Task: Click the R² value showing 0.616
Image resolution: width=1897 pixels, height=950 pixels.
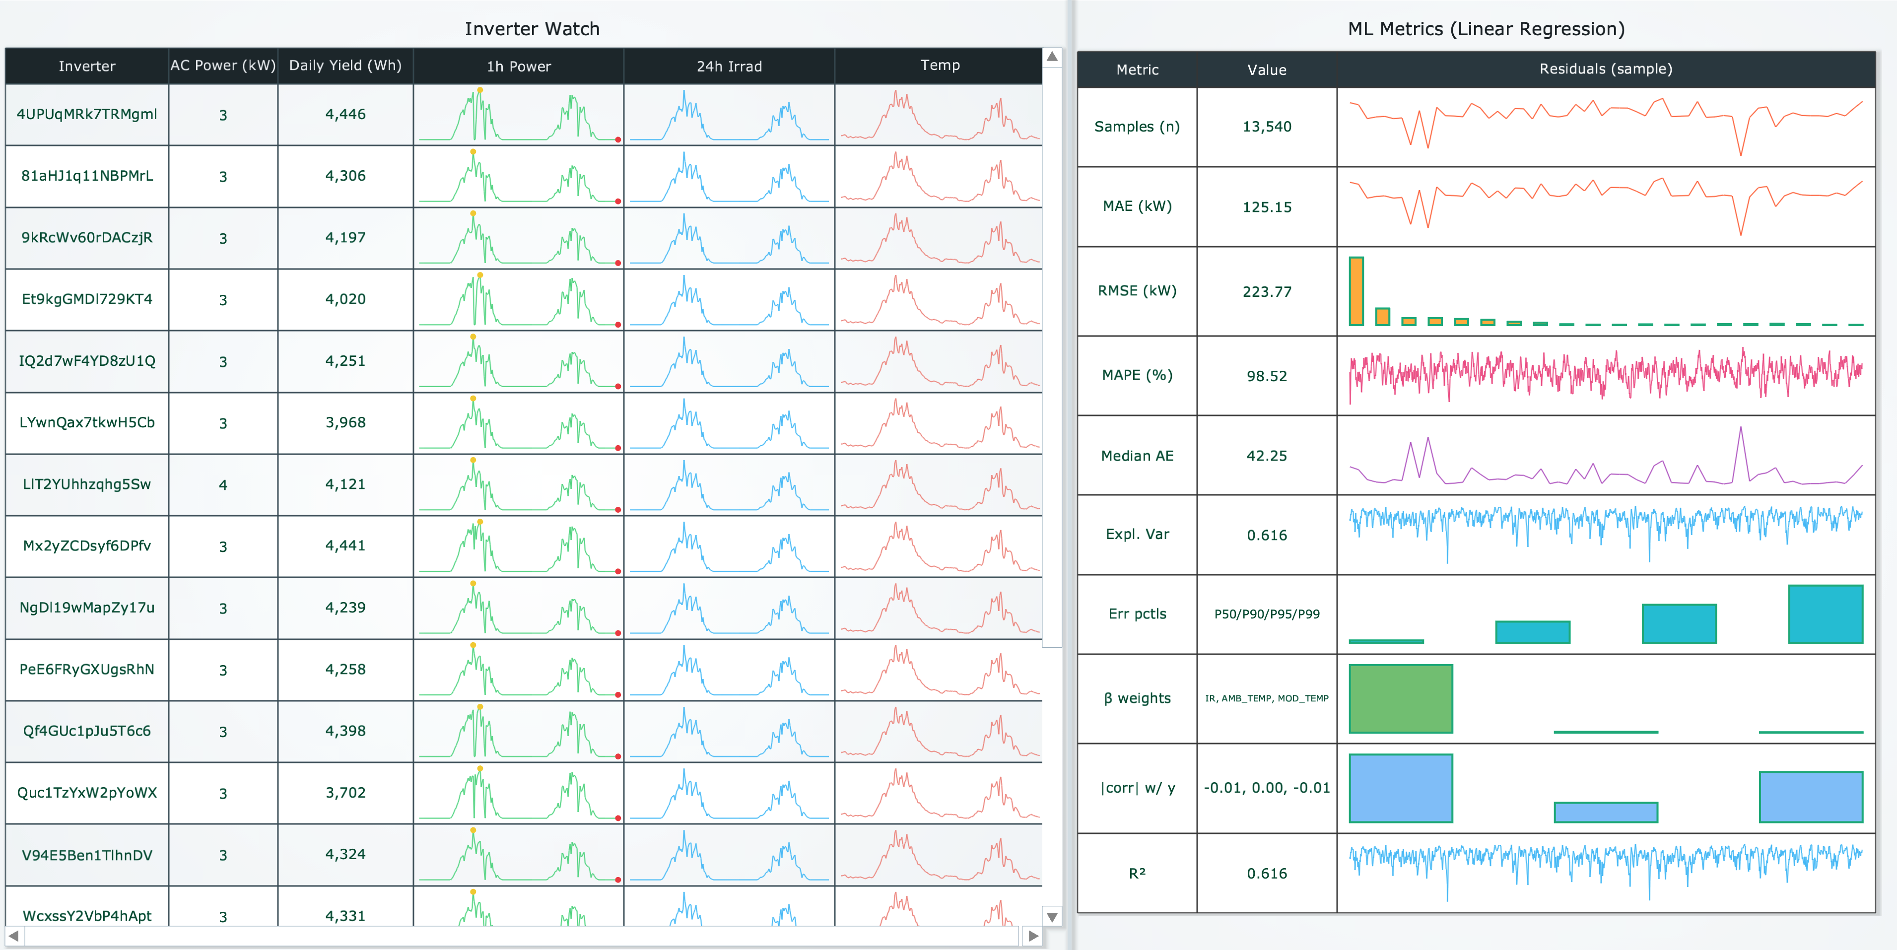Action: tap(1267, 874)
